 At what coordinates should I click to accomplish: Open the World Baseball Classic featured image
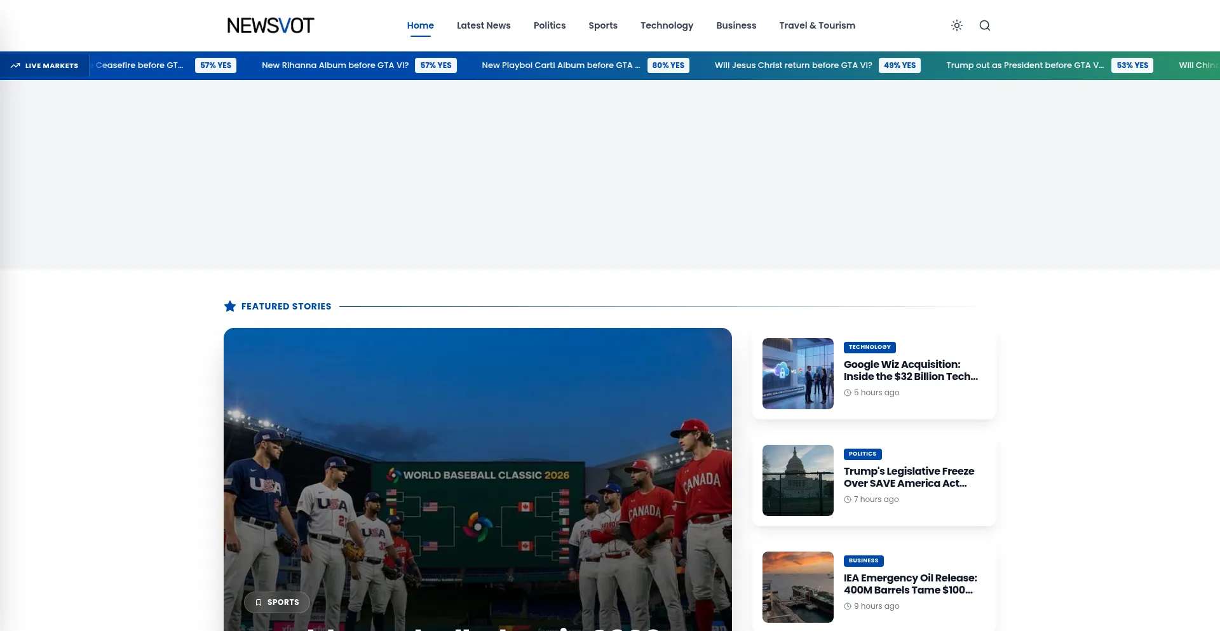(478, 479)
